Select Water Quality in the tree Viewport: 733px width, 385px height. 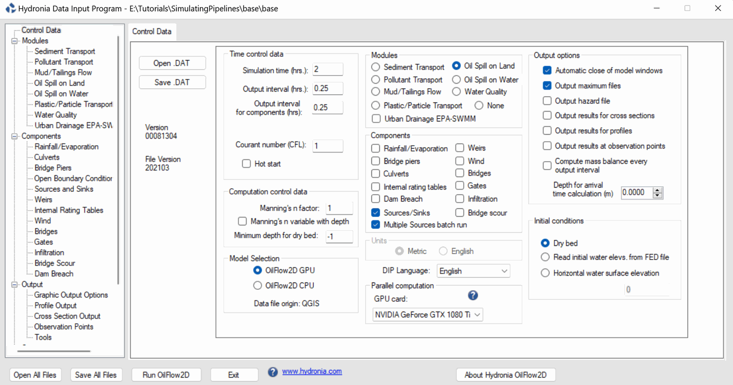(x=55, y=114)
